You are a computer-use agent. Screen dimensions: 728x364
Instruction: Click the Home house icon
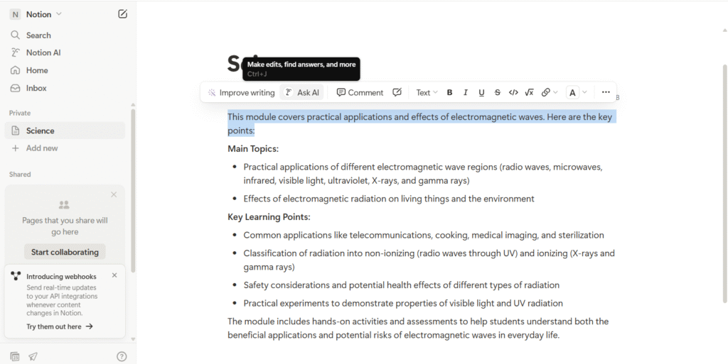click(x=16, y=70)
